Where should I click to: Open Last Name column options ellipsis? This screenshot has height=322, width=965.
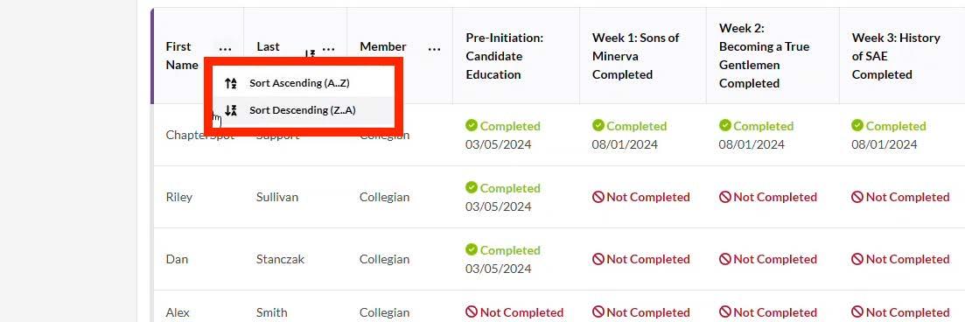(329, 49)
